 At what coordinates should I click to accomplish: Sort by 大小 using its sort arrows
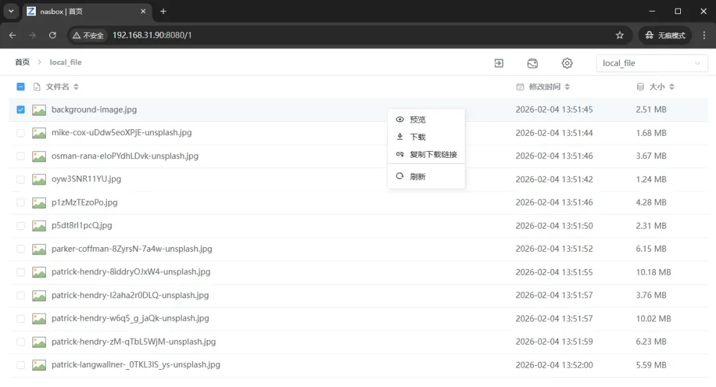[672, 87]
